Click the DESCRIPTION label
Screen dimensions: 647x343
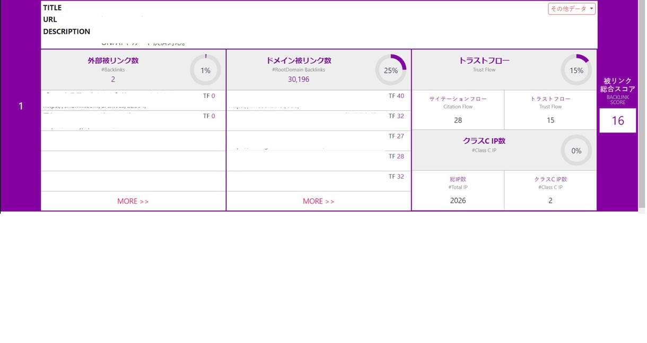point(67,31)
